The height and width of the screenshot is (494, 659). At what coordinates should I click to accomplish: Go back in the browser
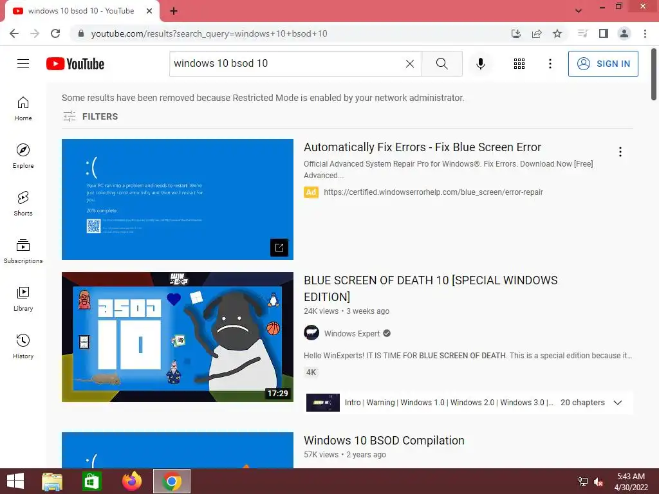pyautogui.click(x=14, y=33)
